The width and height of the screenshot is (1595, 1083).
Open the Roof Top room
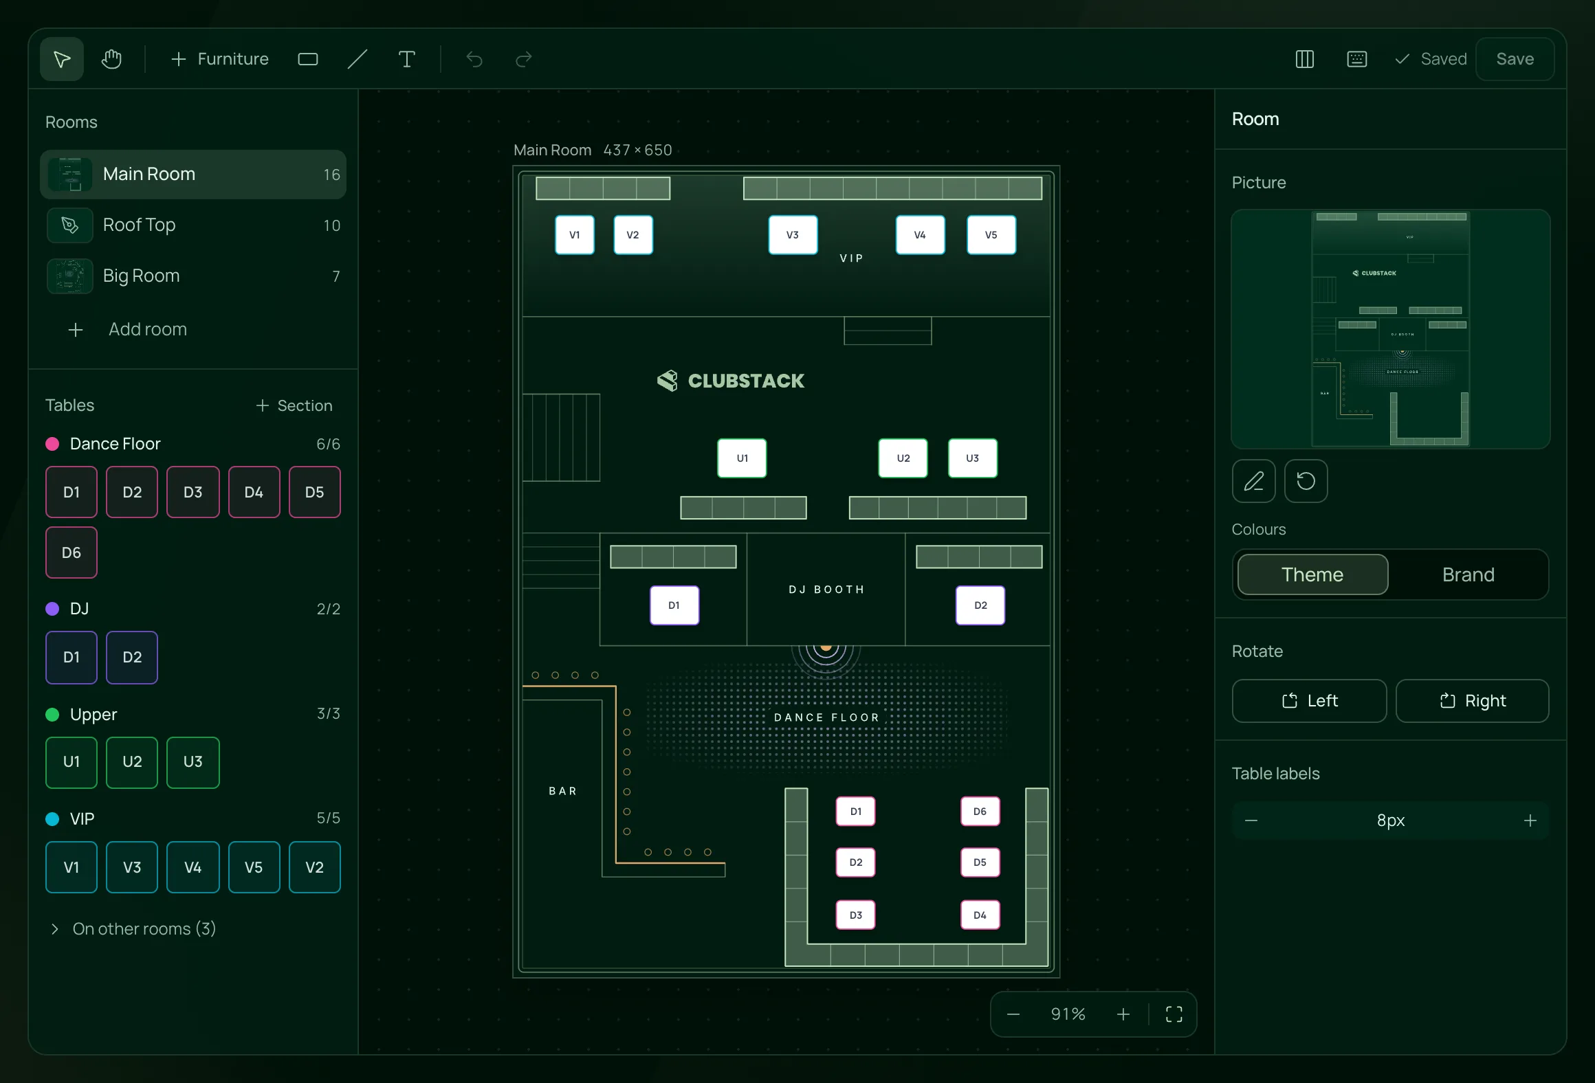[193, 225]
